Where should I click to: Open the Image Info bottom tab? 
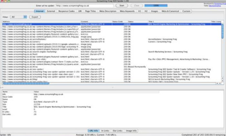click(131, 131)
